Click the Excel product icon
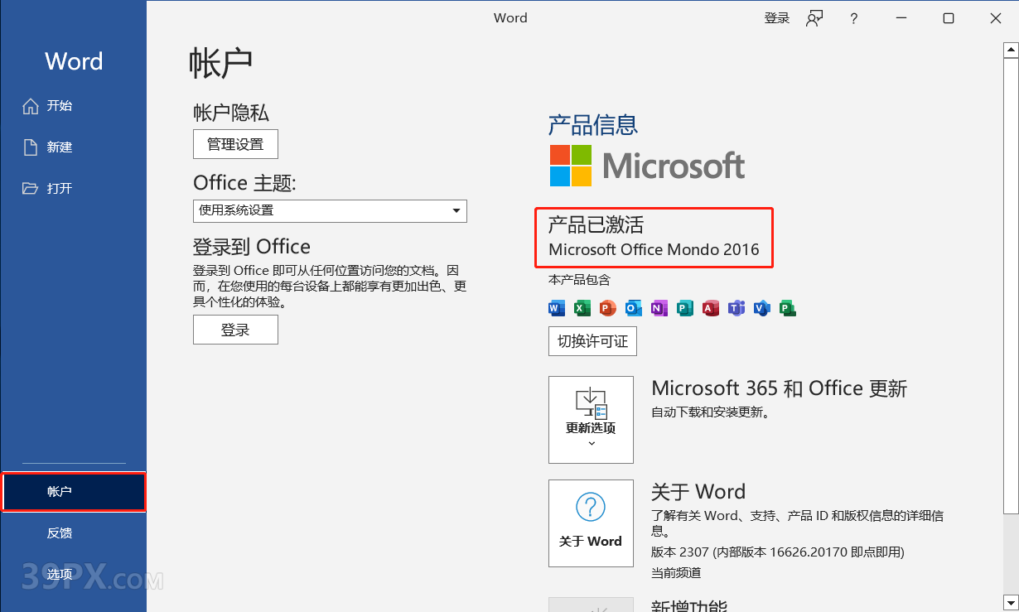The width and height of the screenshot is (1019, 612). [582, 308]
